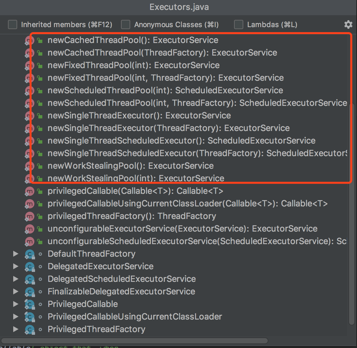Viewport: 357px width, 348px height.
Task: Click class icon beside FinalizableDelegatedExecutorService
Action: (30, 292)
